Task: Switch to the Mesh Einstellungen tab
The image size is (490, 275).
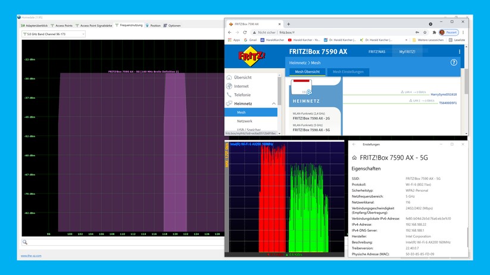Action: [348, 72]
